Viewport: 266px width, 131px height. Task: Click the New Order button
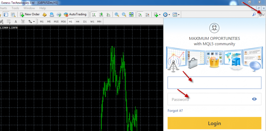pos(30,14)
